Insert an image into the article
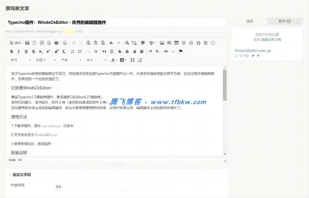 (161, 42)
